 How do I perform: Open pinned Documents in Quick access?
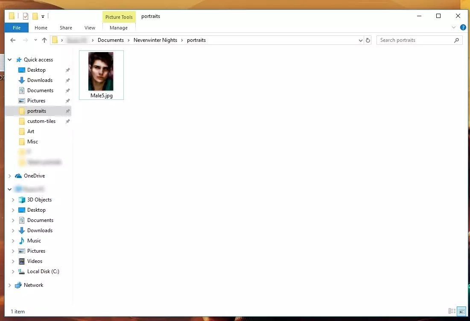click(40, 90)
